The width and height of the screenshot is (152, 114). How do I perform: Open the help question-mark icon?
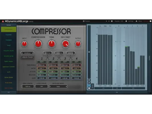point(150,21)
